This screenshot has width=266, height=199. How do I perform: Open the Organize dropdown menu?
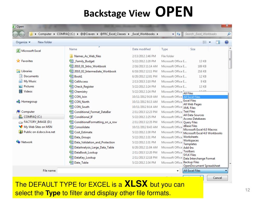23,42
